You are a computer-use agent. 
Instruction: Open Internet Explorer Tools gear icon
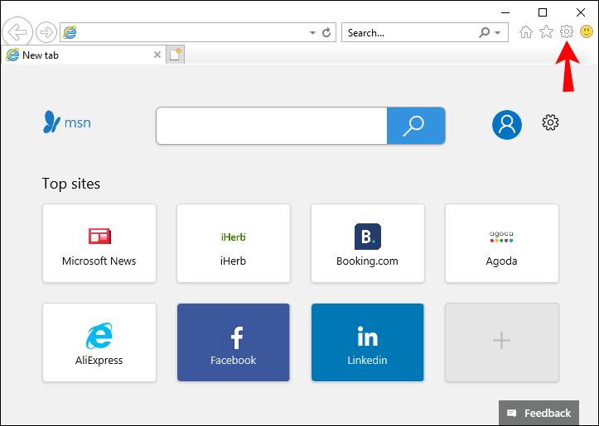567,32
